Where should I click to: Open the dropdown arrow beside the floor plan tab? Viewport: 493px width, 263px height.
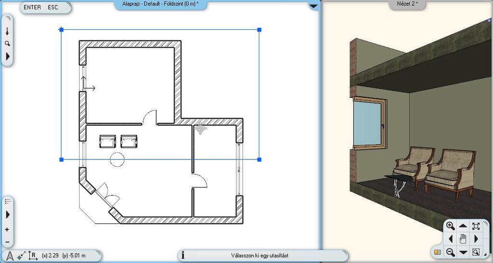(314, 6)
